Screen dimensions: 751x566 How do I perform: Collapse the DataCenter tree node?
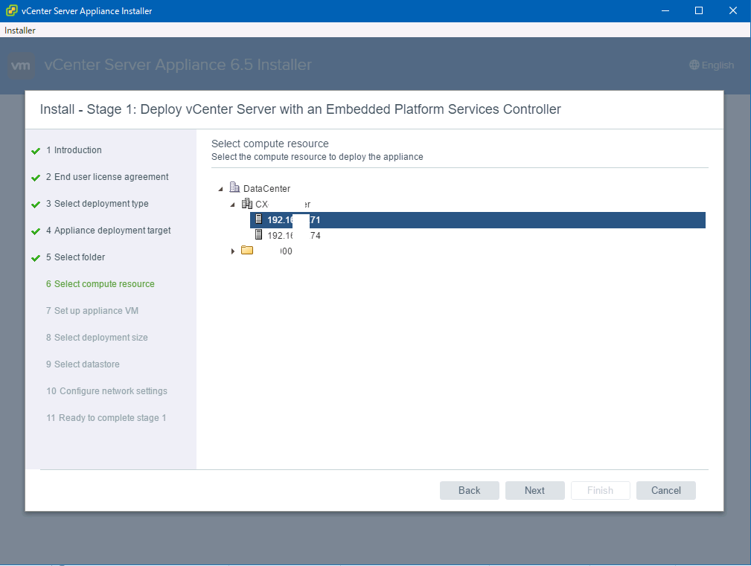pos(221,189)
